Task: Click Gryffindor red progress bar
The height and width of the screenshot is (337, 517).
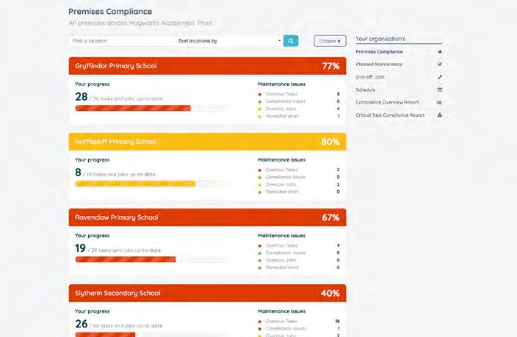Action: click(x=133, y=108)
